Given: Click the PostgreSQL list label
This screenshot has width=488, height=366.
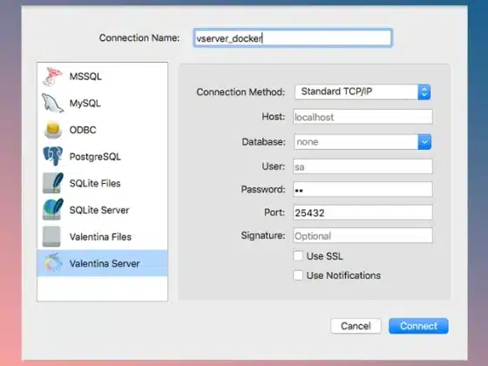Looking at the screenshot, I should (95, 157).
